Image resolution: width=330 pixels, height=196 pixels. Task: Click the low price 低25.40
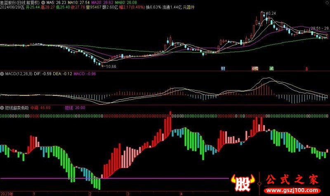tap(63, 7)
